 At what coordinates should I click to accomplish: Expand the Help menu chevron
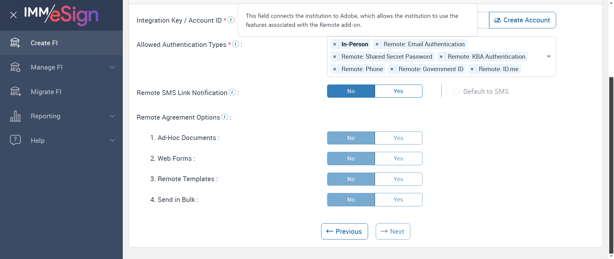112,141
